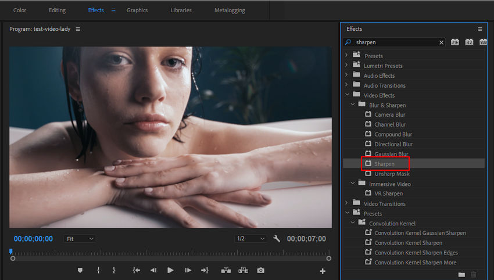Click the duration timecode 00;00;07;00
This screenshot has width=494, height=280.
[306, 239]
